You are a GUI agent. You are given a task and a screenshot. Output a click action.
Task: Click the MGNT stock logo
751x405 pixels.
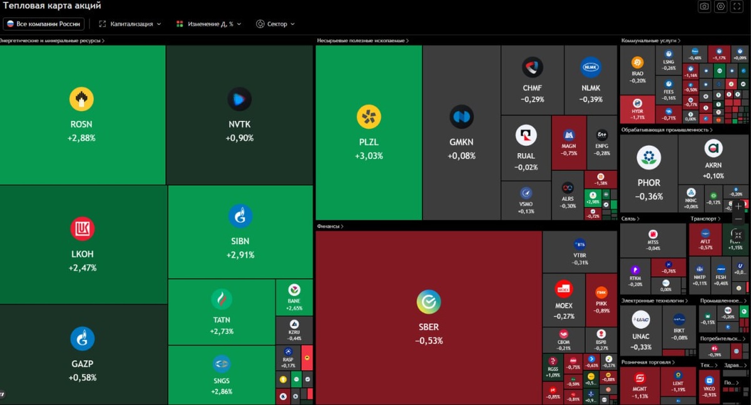tap(640, 377)
